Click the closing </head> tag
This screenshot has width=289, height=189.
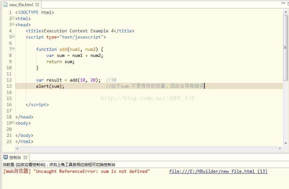click(24, 117)
